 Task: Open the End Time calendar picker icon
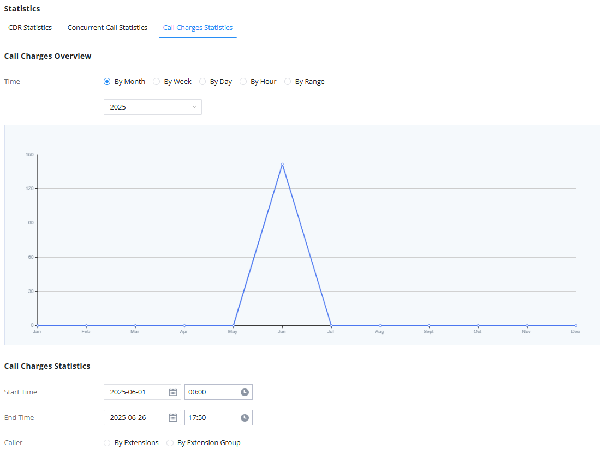(x=173, y=417)
